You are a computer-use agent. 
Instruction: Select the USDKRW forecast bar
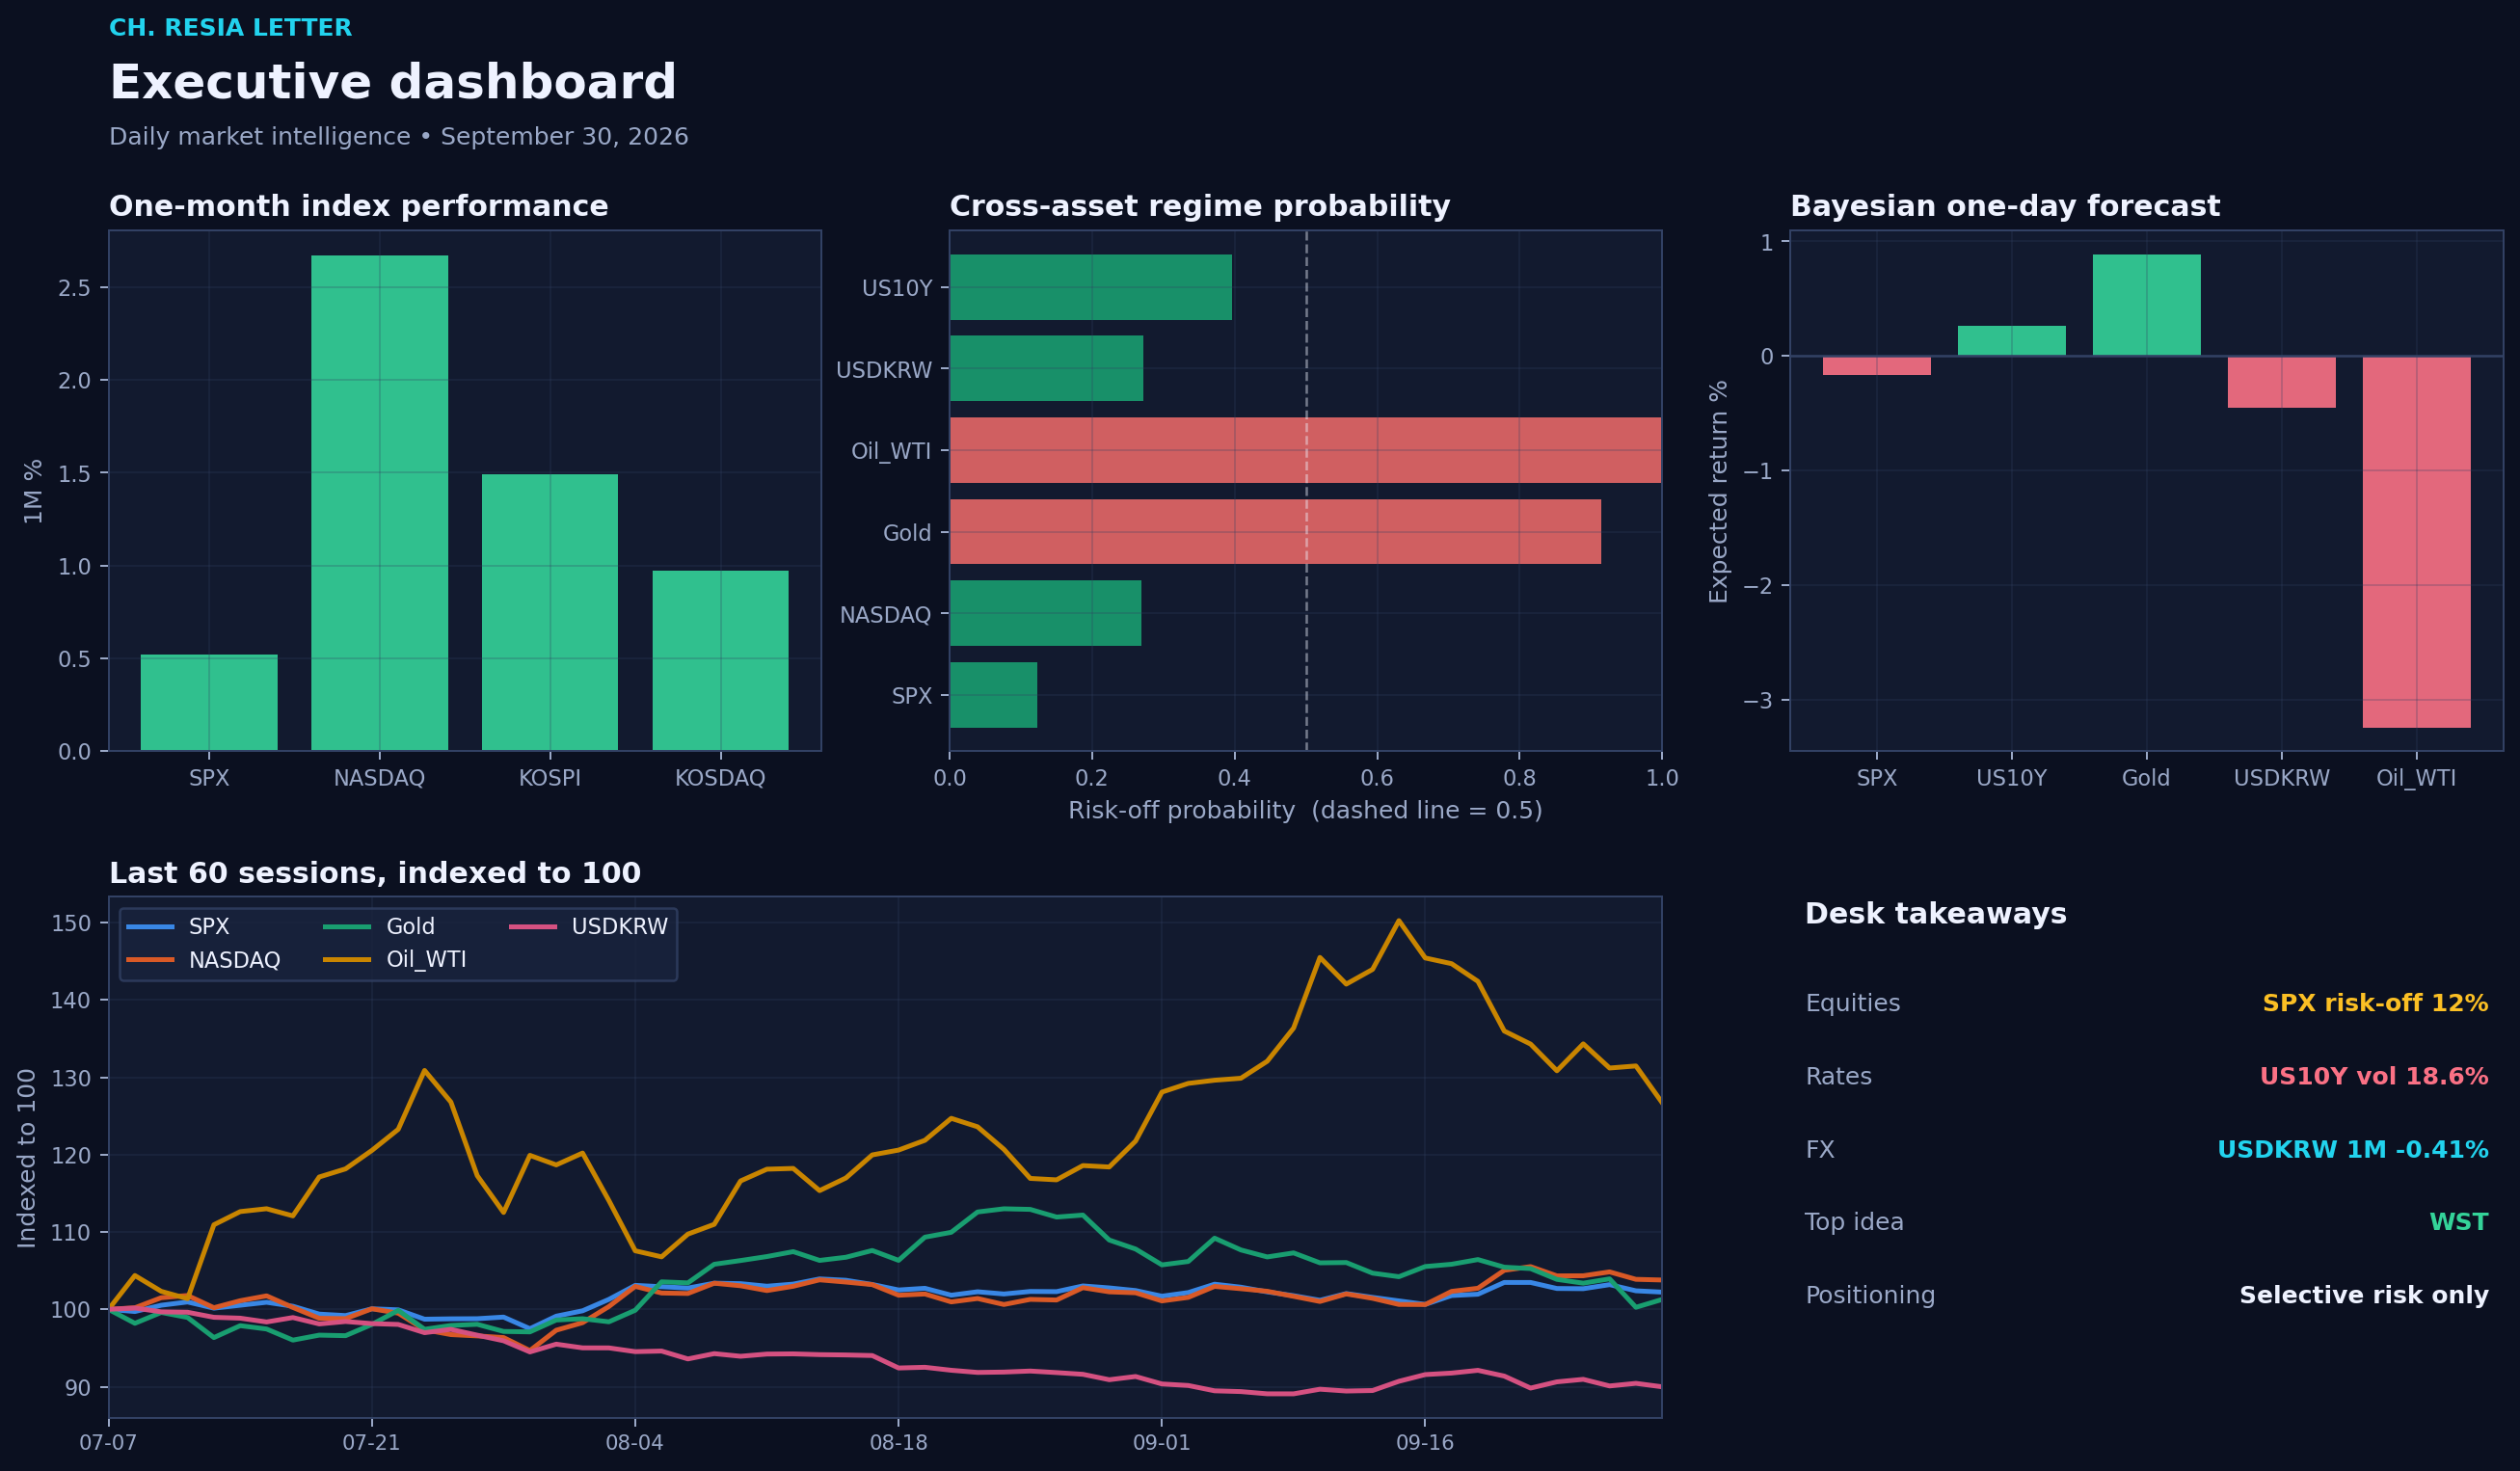[2281, 382]
